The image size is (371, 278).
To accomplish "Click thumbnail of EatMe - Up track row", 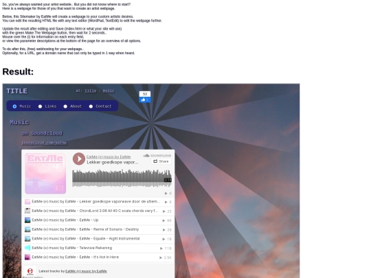I will click(x=27, y=220).
